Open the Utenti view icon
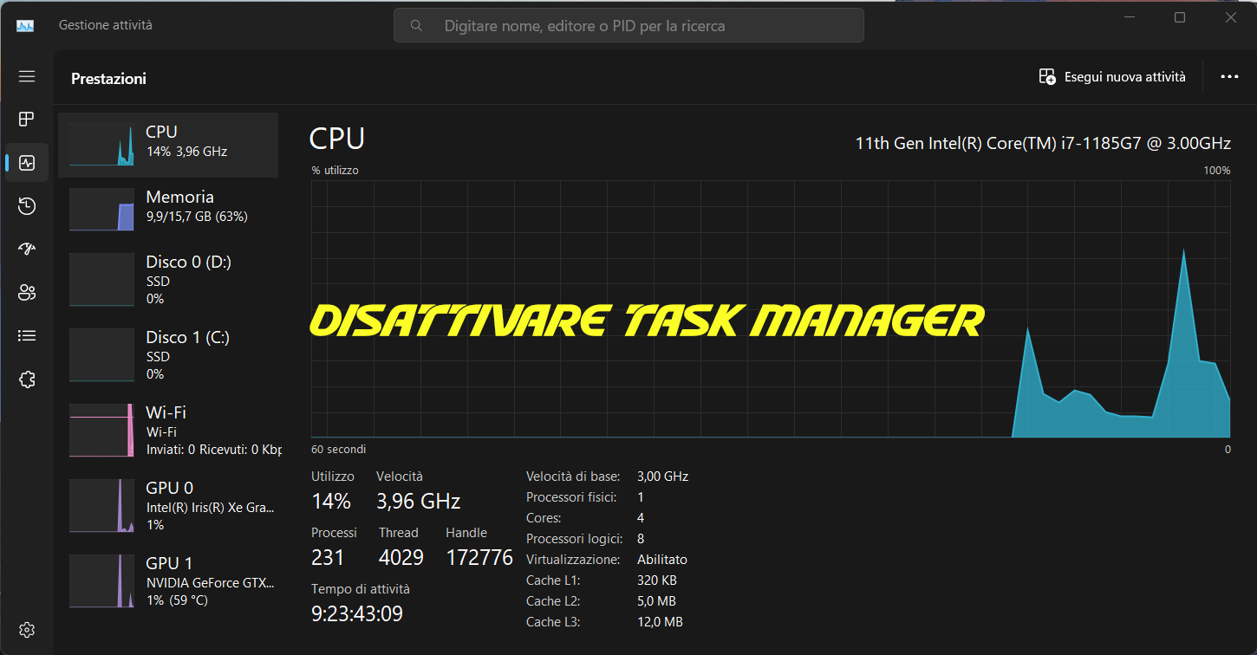The height and width of the screenshot is (655, 1257). 26,292
